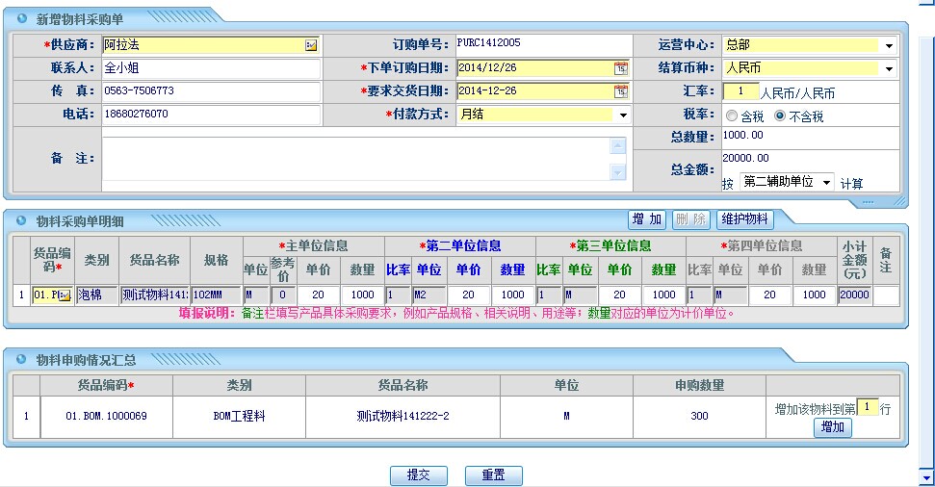935x487 pixels.
Task: Click the 物料申购情况汇总 panel header icon
Action: [22, 360]
